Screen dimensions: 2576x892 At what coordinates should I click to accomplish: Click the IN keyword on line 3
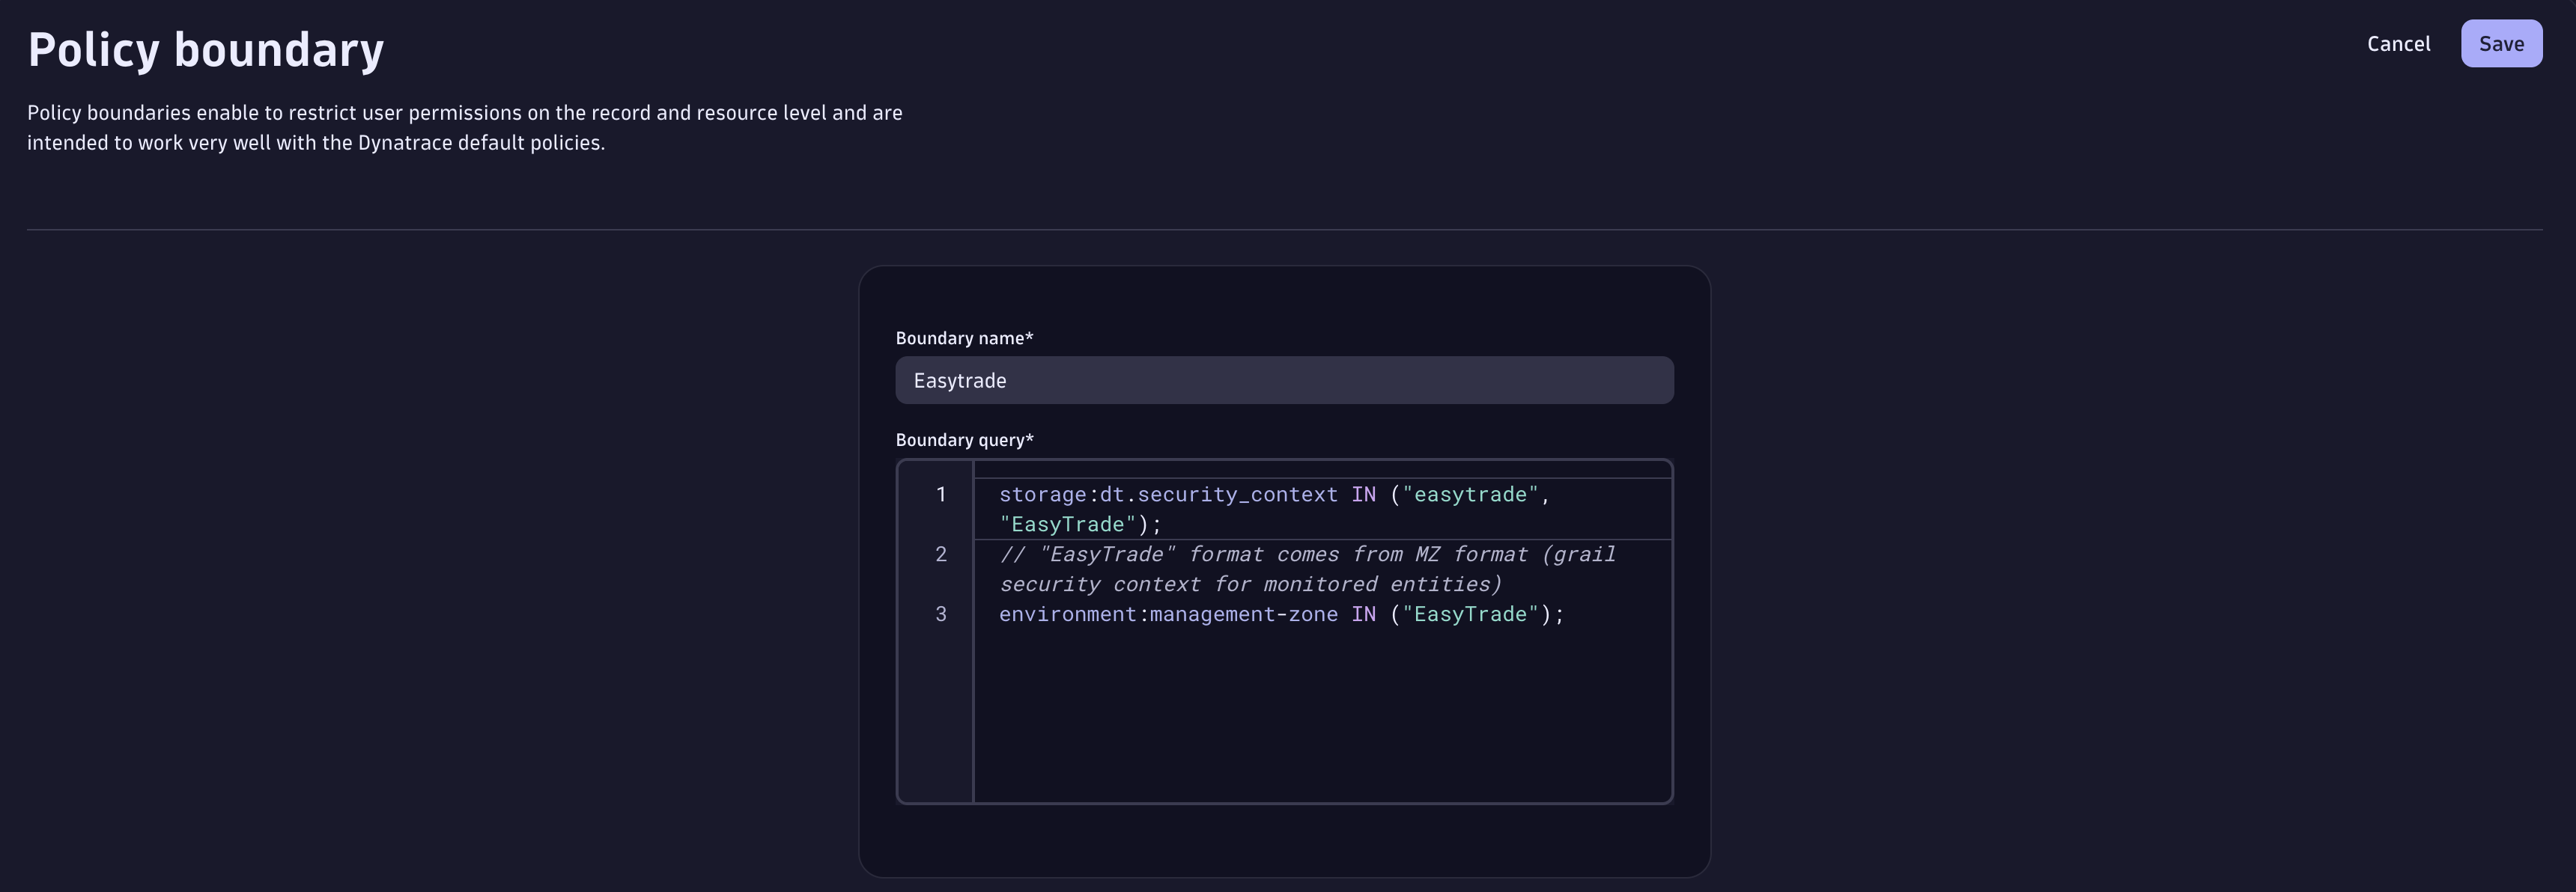click(x=1363, y=614)
